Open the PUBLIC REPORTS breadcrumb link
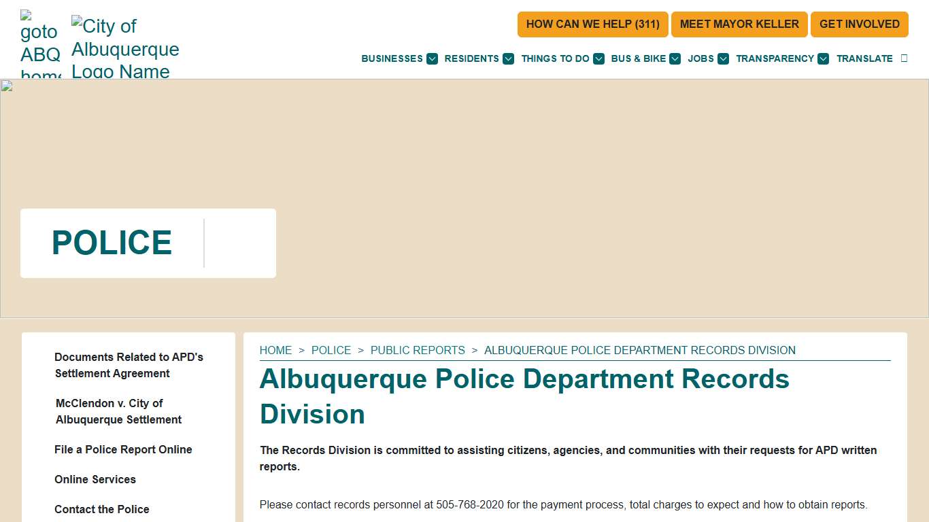The width and height of the screenshot is (929, 522). tap(418, 350)
